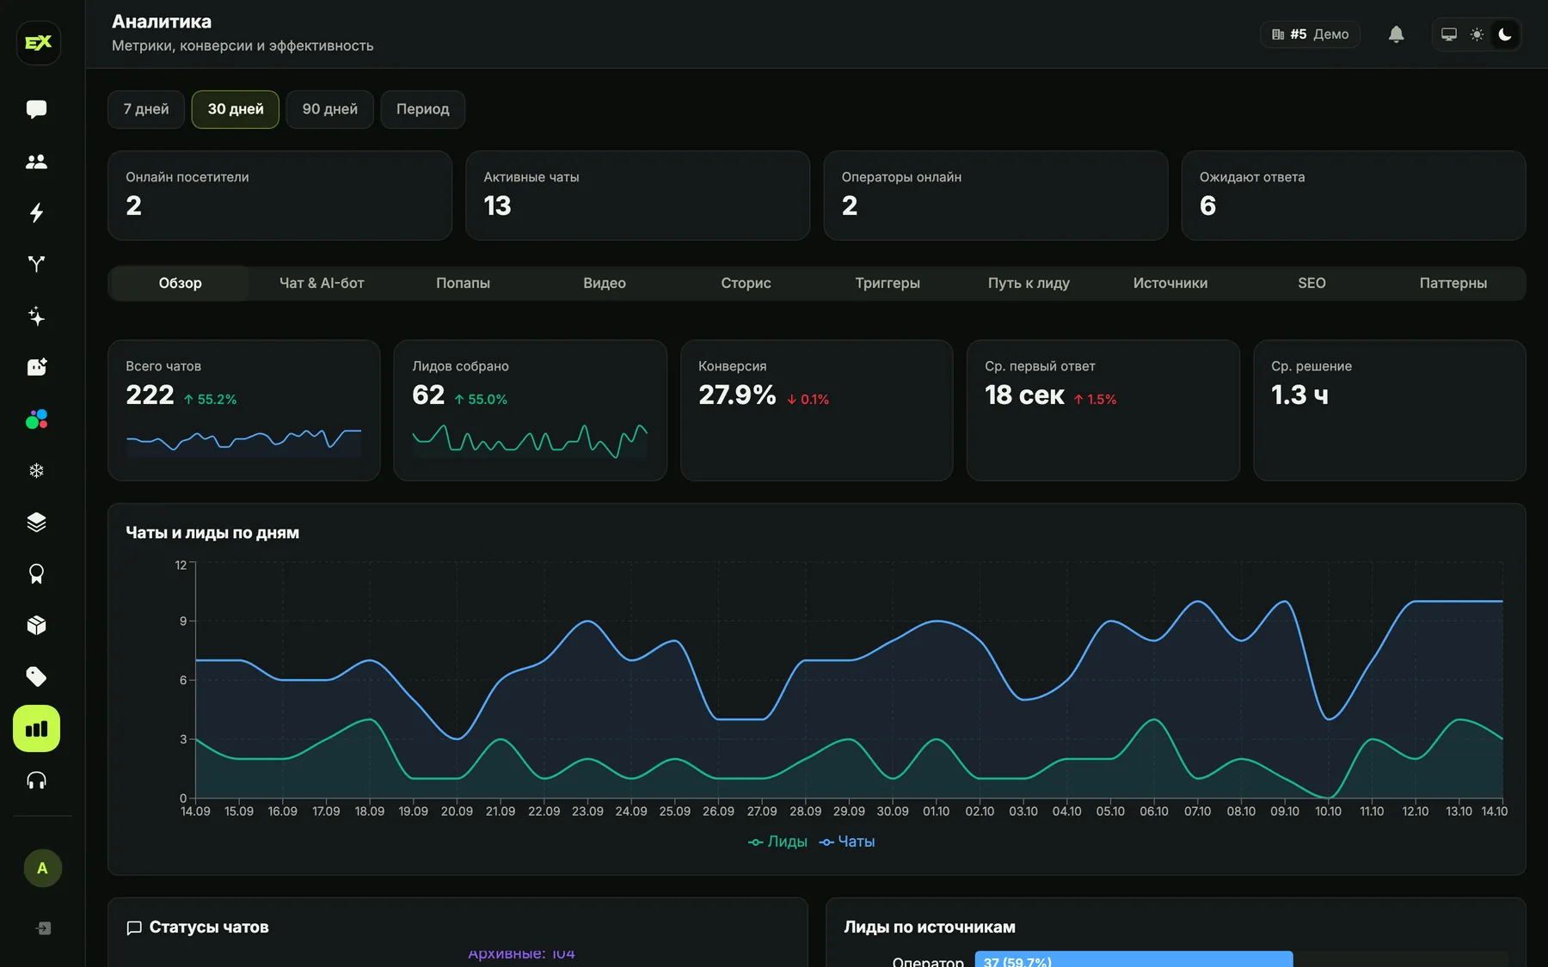Toggle the Лиды series in chart legend
The width and height of the screenshot is (1548, 967).
(x=777, y=842)
